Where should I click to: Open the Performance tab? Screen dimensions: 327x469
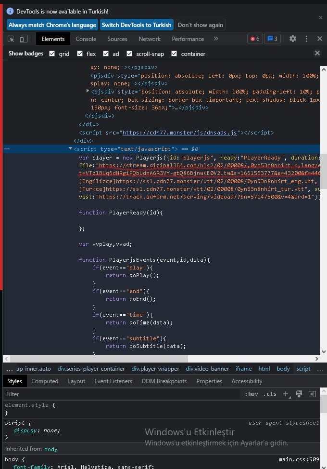click(188, 39)
